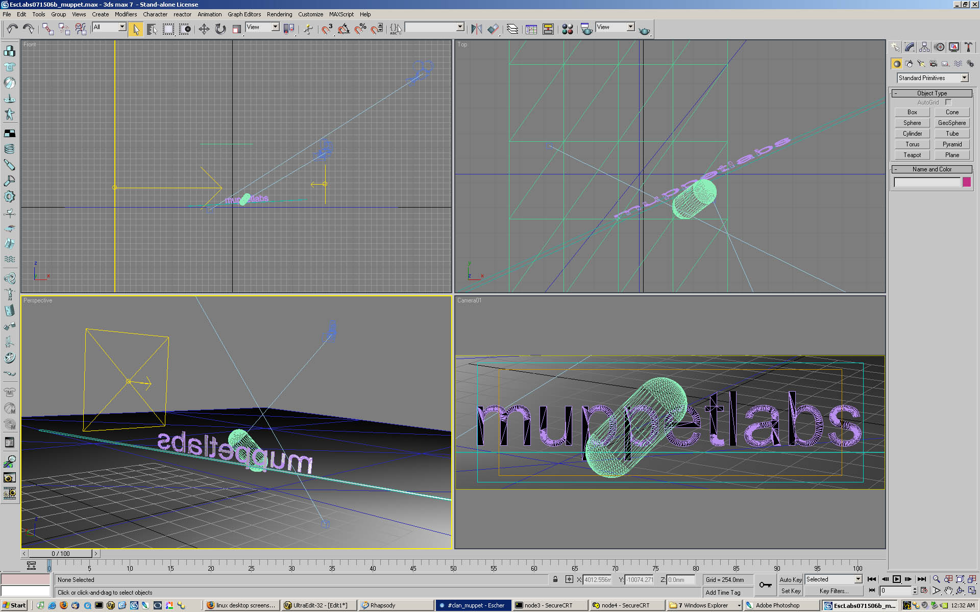Toggle Window/Crossing selection mode
980x612 pixels.
[185, 29]
